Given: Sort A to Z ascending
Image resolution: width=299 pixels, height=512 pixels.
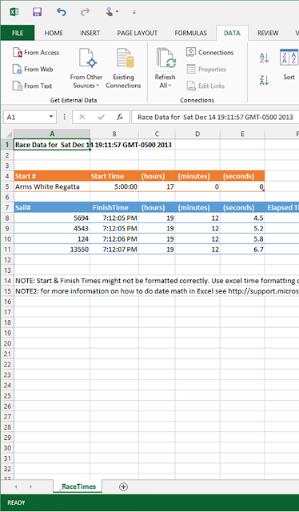Looking at the screenshot, I should click(x=264, y=58).
